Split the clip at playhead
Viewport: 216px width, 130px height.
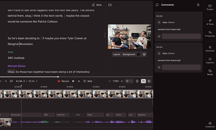[88, 81]
